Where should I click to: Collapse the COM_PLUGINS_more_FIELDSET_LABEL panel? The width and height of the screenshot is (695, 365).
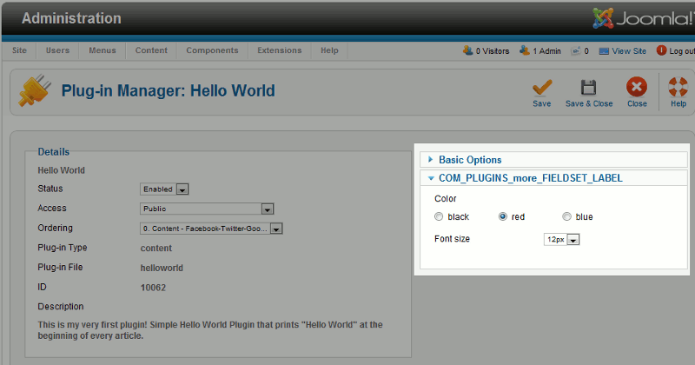coord(530,178)
